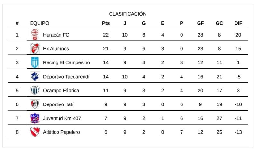This screenshot has height=150, width=257.
Task: Select the Racing El Campesino name
Action: point(66,63)
